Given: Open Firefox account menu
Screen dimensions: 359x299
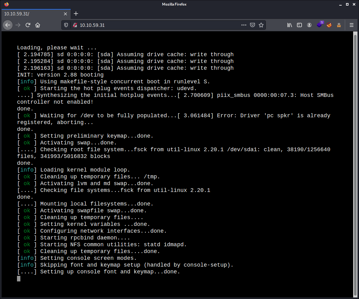Looking at the screenshot, I should tap(309, 25).
